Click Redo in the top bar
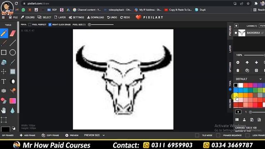The image size is (265, 149). [x=125, y=17]
